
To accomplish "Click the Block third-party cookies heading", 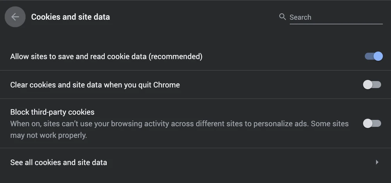I will [52, 112].
